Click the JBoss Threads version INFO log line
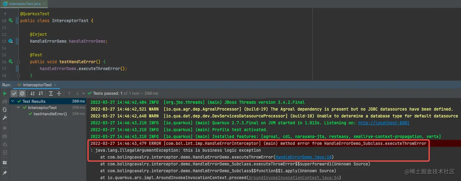This screenshot has height=181, width=461. 198,102
